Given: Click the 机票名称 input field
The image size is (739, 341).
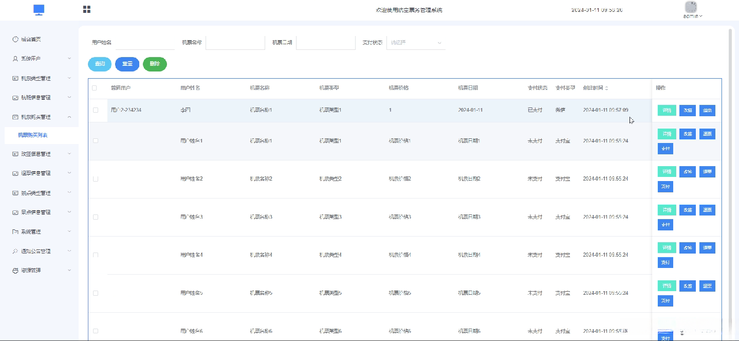Looking at the screenshot, I should click(x=235, y=43).
